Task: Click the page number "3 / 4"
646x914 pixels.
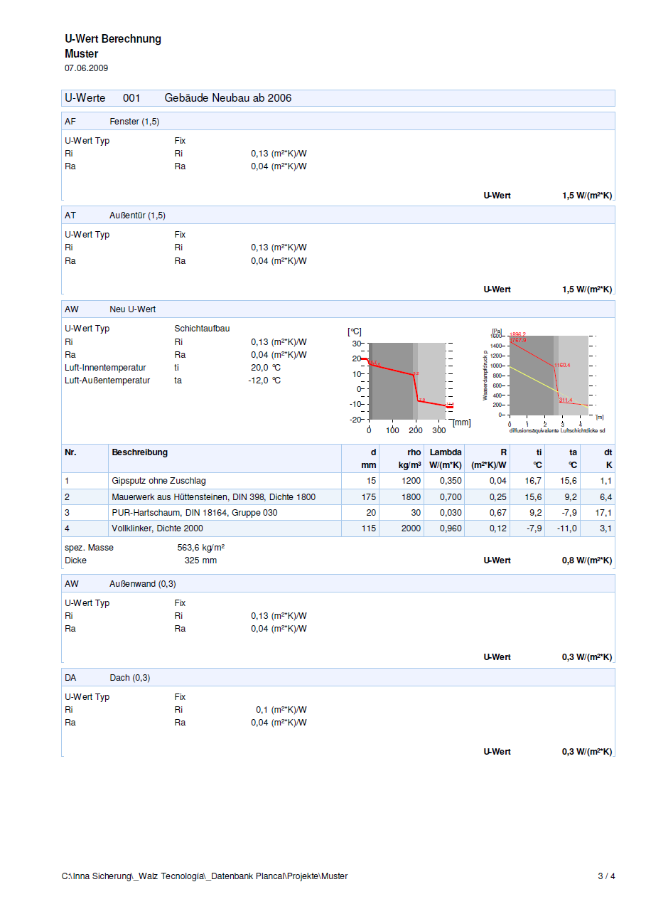Action: 605,876
